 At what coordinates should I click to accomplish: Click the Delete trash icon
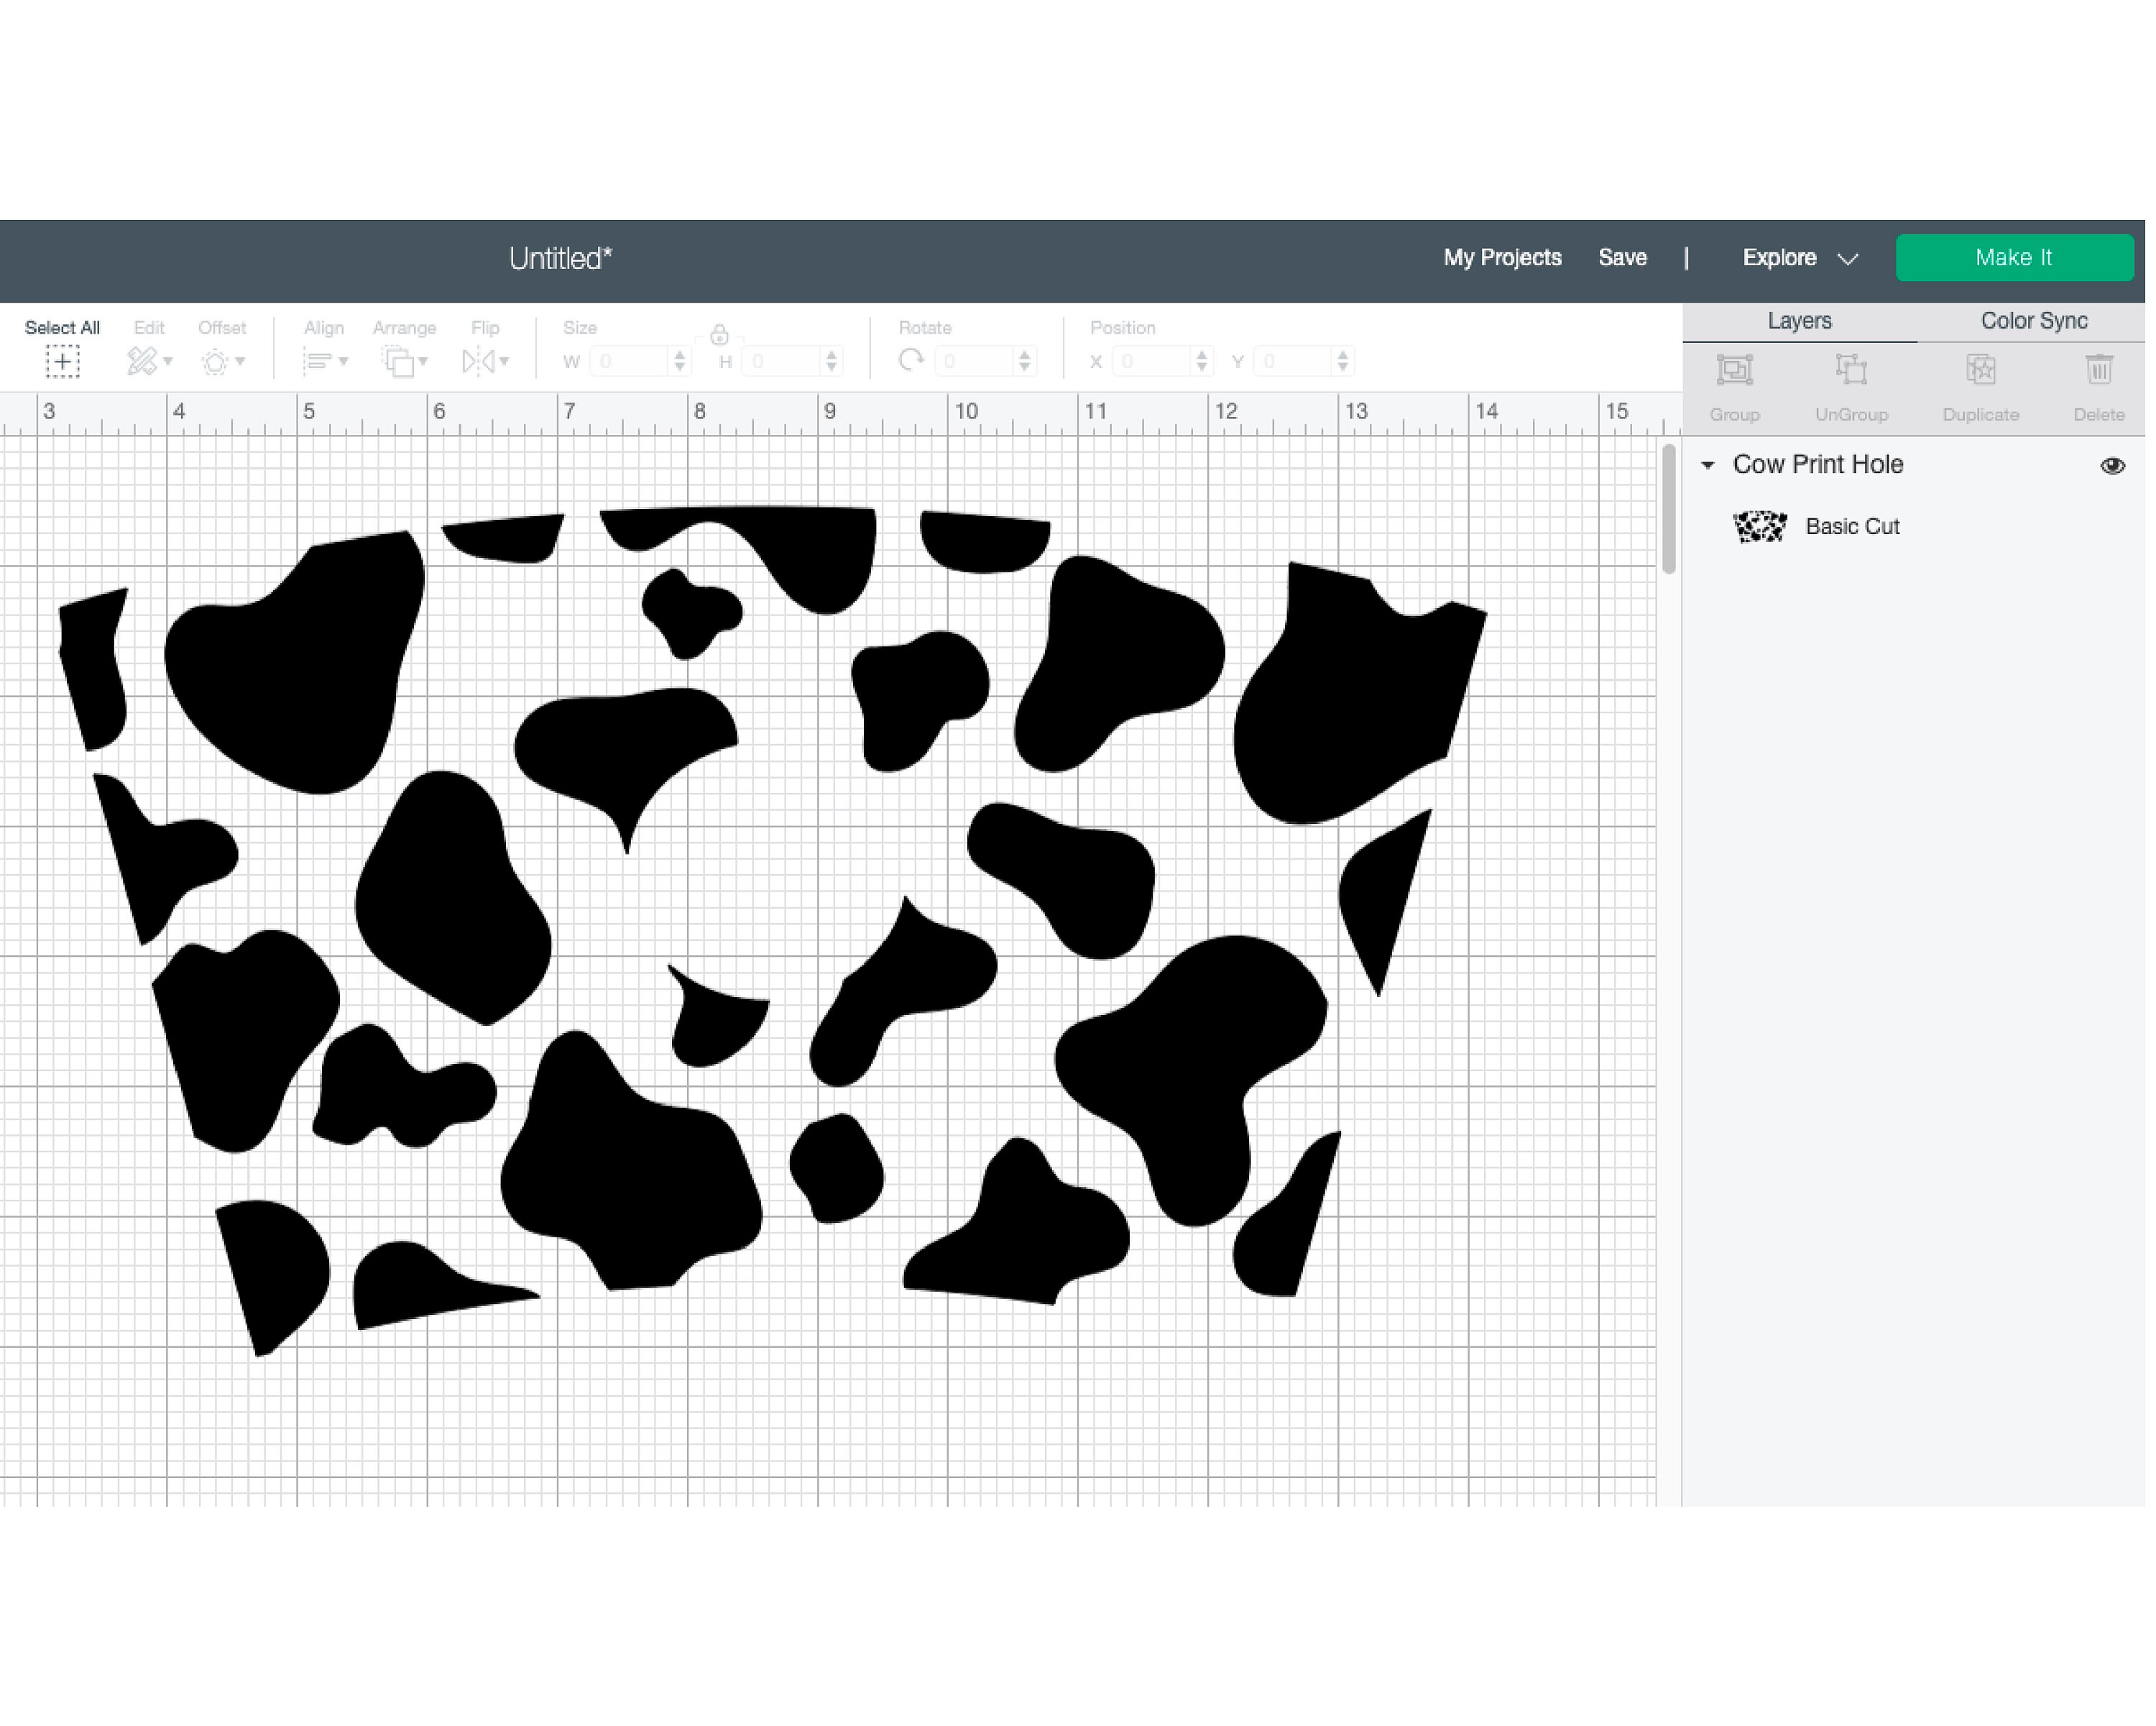coord(2099,368)
